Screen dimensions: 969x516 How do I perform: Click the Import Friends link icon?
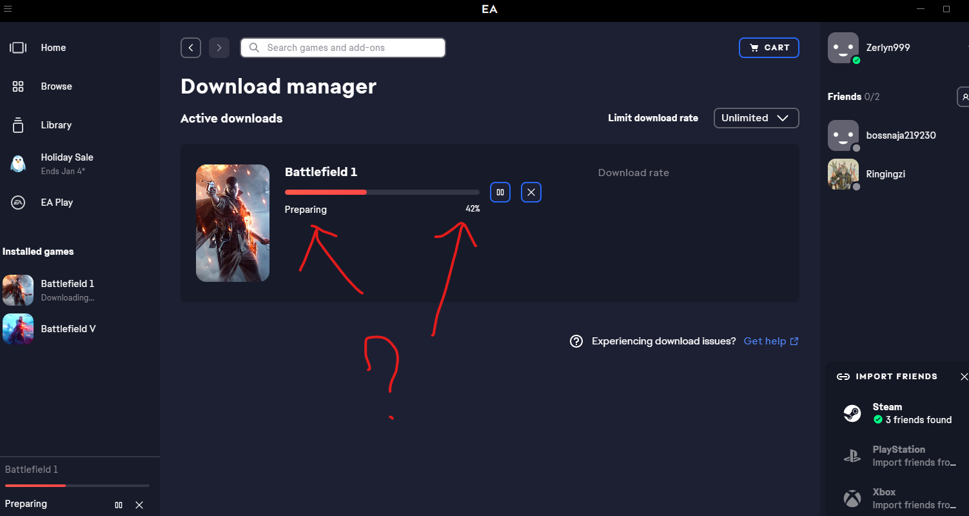click(x=843, y=377)
